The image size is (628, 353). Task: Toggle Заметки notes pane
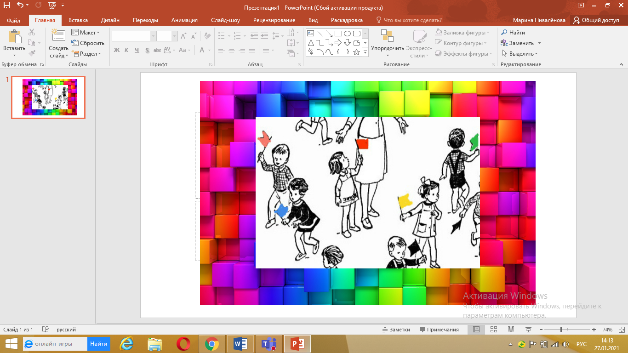396,330
